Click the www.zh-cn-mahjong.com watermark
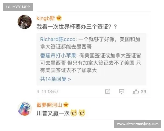This screenshot has width=164, height=131. (138, 124)
